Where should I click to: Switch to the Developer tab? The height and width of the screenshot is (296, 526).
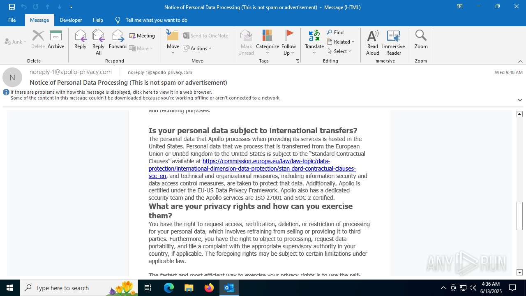tap(71, 20)
